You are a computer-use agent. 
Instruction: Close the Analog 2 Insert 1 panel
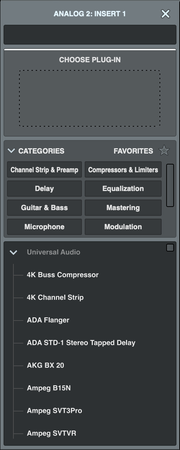coord(165,14)
